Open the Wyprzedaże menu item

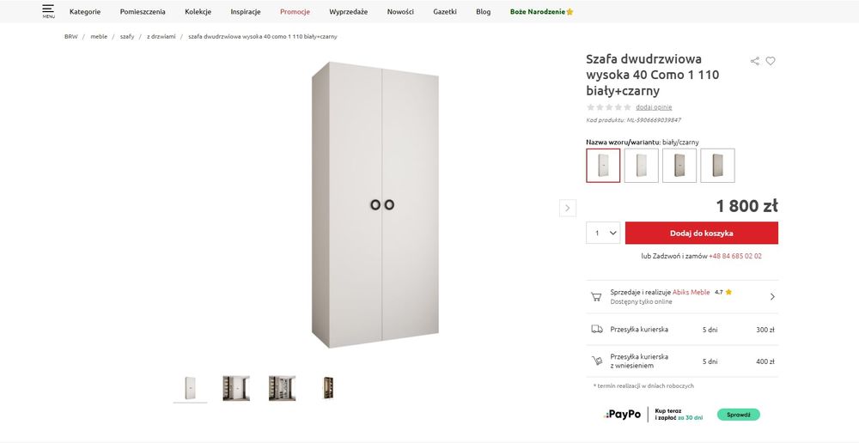[x=348, y=12]
